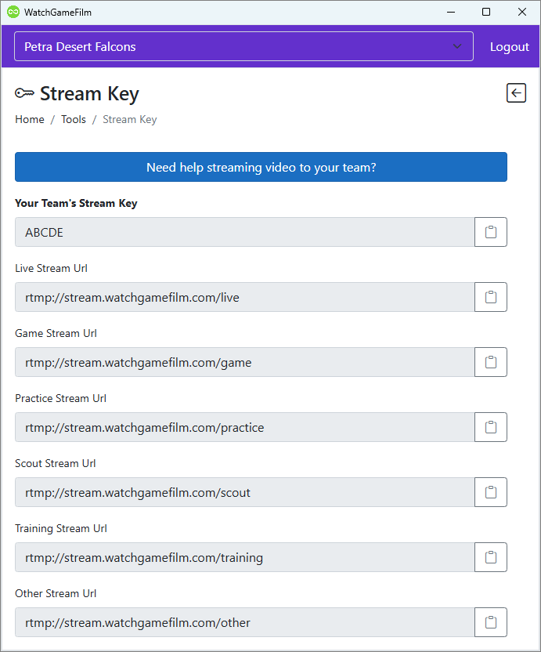The width and height of the screenshot is (541, 652).
Task: Copy the Practice Stream Url
Action: (491, 427)
